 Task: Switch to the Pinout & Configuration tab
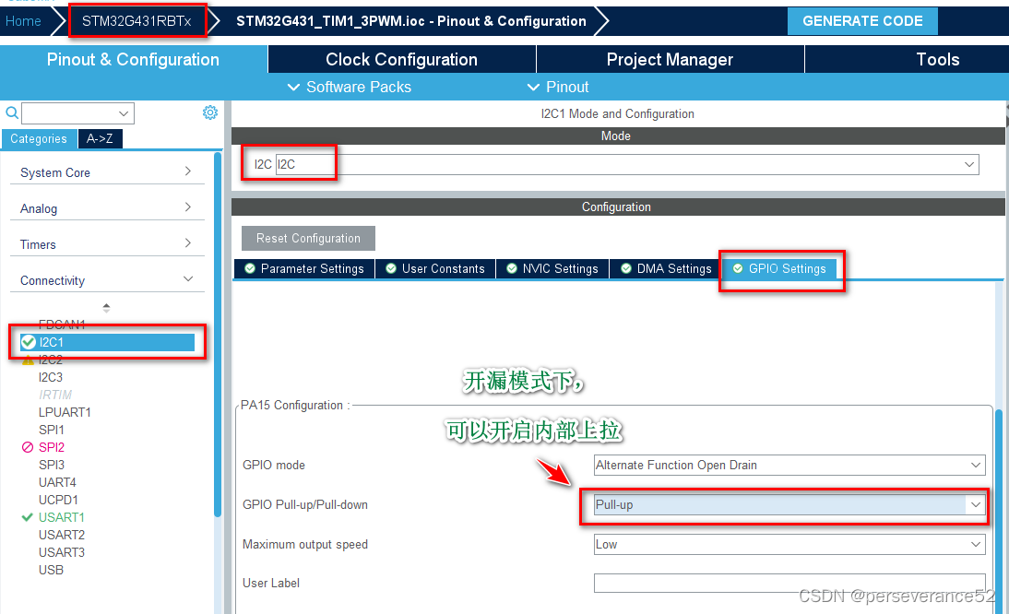(x=133, y=59)
